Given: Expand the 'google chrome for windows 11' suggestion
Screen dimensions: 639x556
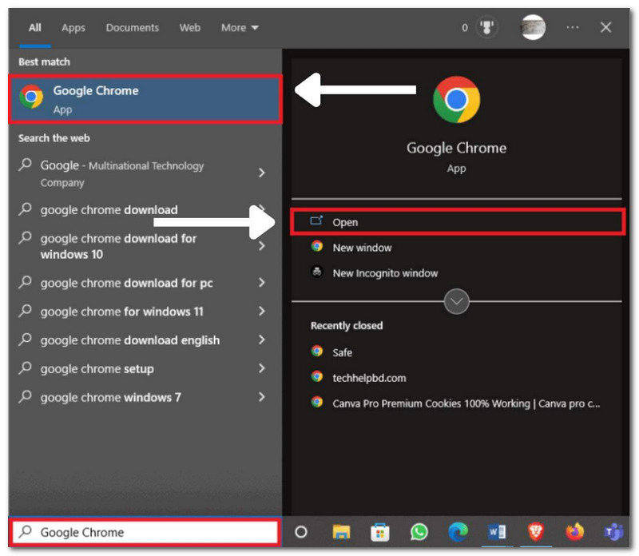Looking at the screenshot, I should 262,312.
